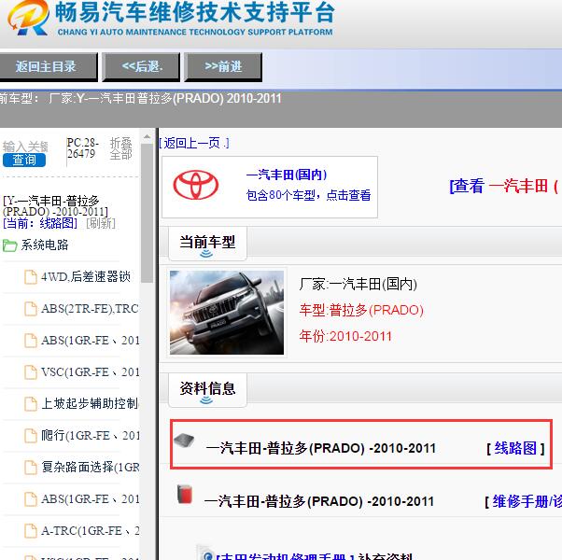Image resolution: width=562 pixels, height=560 pixels.
Task: Collapse the 系统电路 folder icon
Action: pos(9,245)
